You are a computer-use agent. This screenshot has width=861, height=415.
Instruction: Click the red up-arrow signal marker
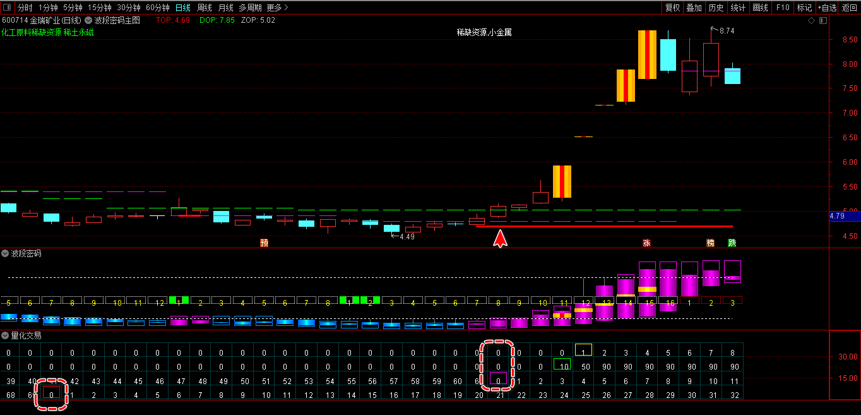click(x=500, y=238)
